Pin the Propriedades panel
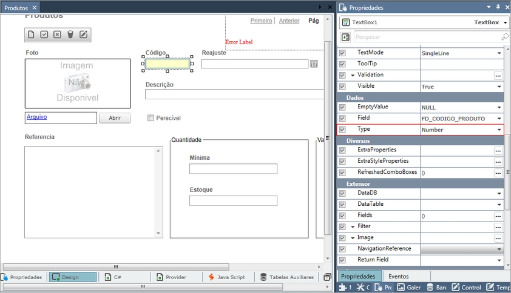Screen dimensions: 511x293 498,7
